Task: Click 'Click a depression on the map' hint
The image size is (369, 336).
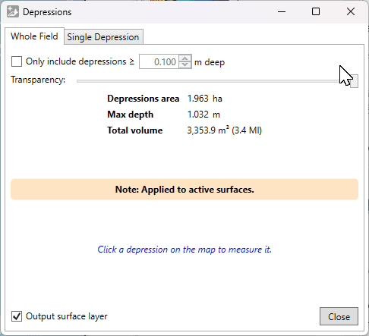Action: pyautogui.click(x=184, y=250)
